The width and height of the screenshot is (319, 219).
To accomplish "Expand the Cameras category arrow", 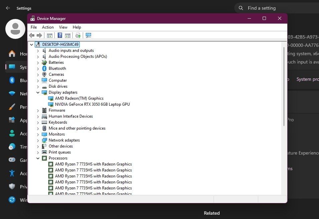I will (x=38, y=74).
